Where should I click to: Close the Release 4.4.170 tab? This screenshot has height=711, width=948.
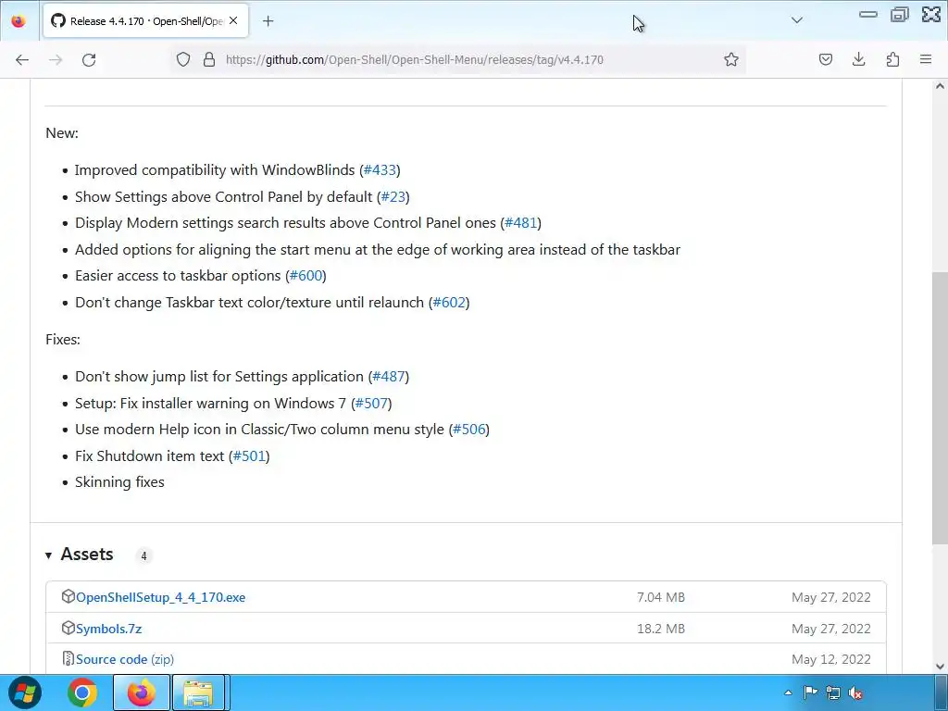(x=233, y=21)
